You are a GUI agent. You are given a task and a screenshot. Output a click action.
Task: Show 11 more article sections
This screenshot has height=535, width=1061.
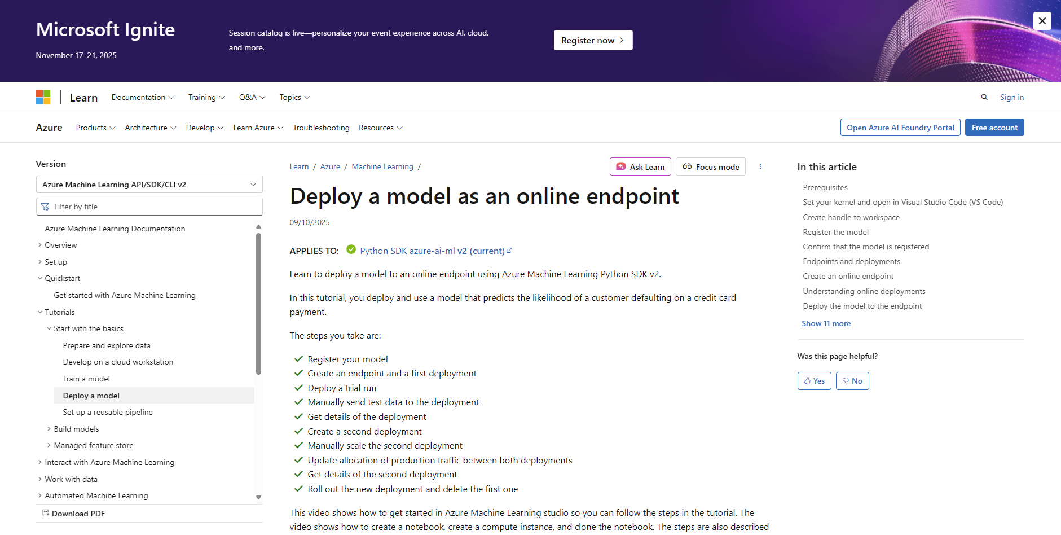click(x=826, y=323)
